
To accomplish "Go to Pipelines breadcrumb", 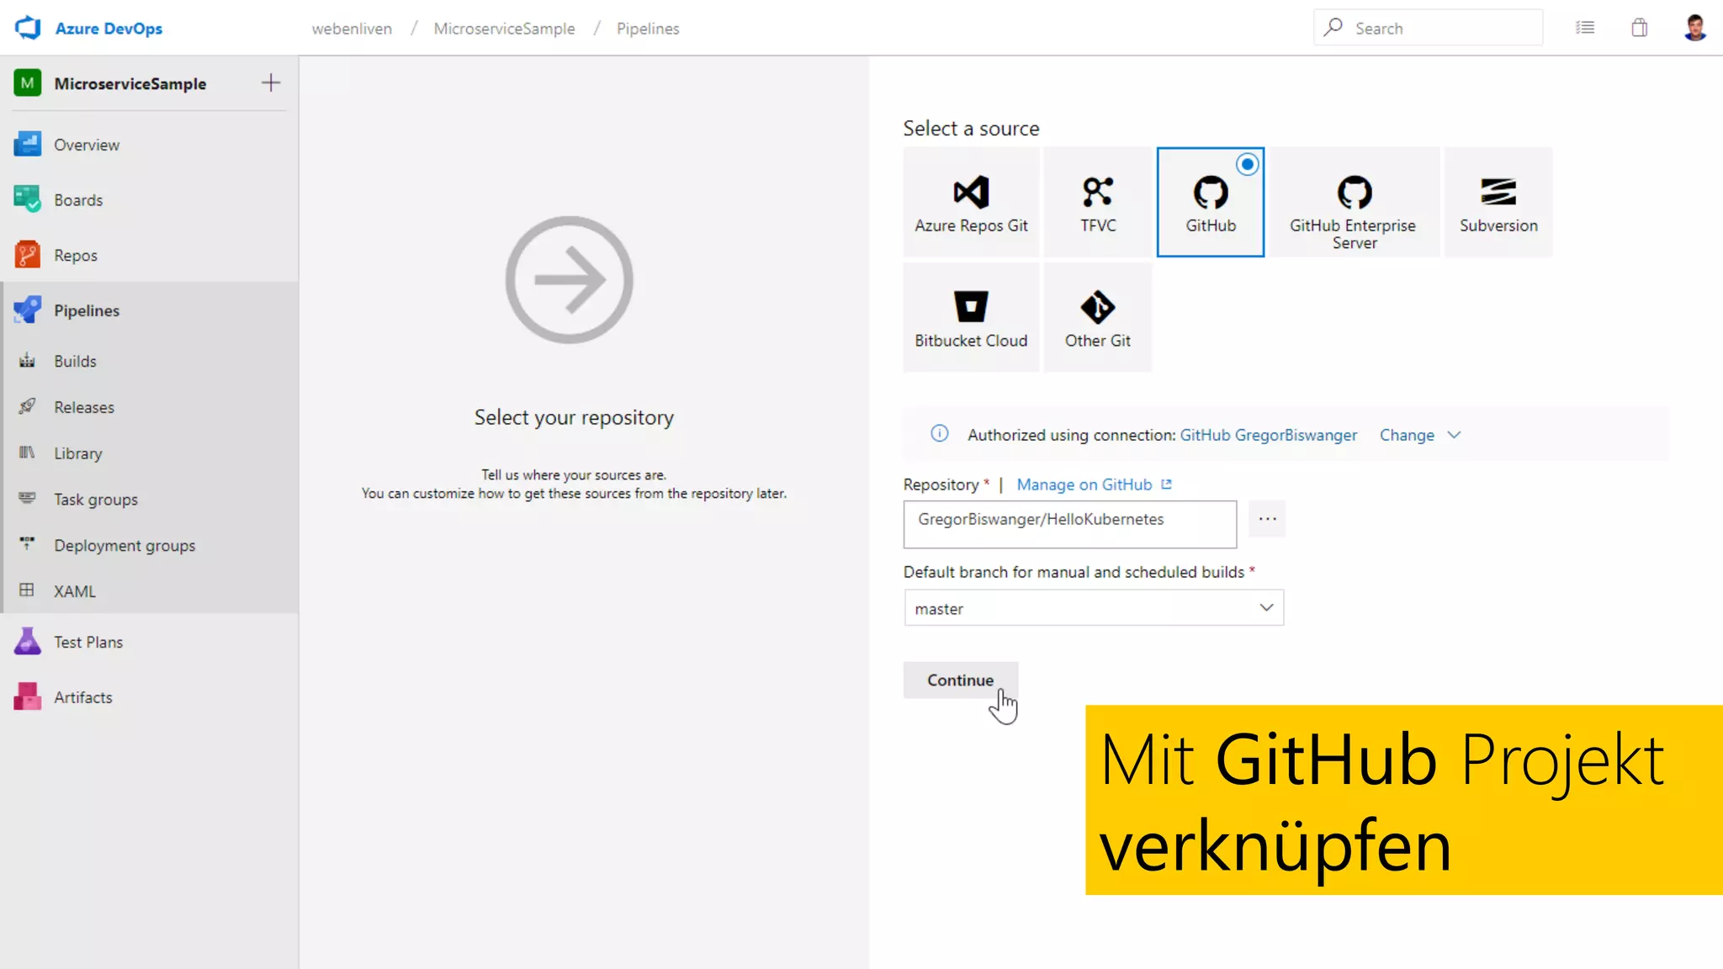I will (647, 29).
